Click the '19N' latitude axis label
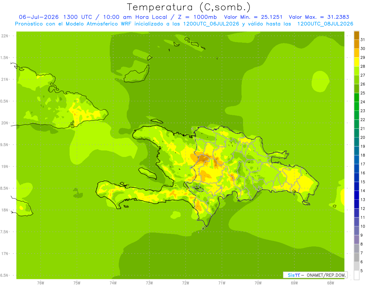 tap(4, 166)
